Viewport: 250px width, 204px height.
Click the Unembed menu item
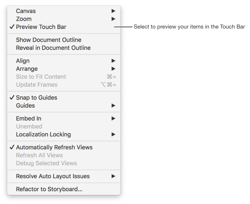tap(29, 127)
